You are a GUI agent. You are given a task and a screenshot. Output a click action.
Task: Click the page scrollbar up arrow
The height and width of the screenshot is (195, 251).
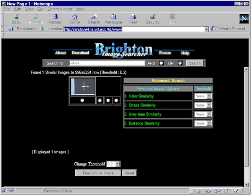246,69
